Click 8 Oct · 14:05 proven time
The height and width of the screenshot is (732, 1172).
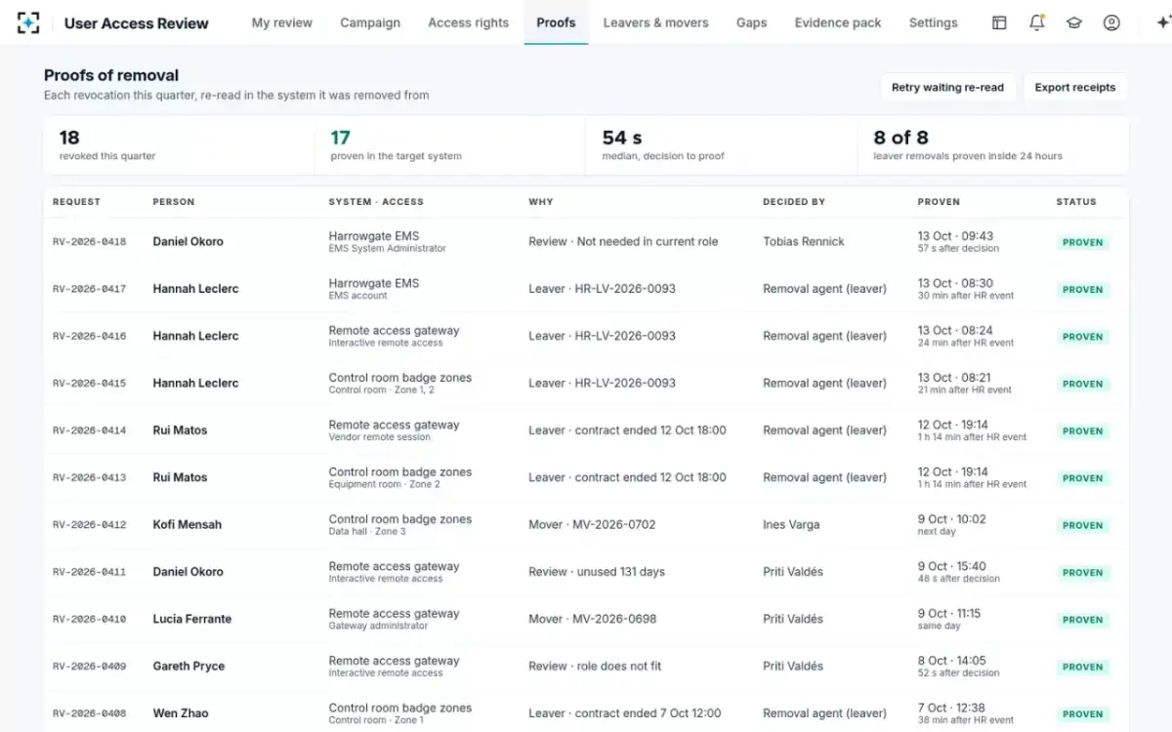point(951,661)
